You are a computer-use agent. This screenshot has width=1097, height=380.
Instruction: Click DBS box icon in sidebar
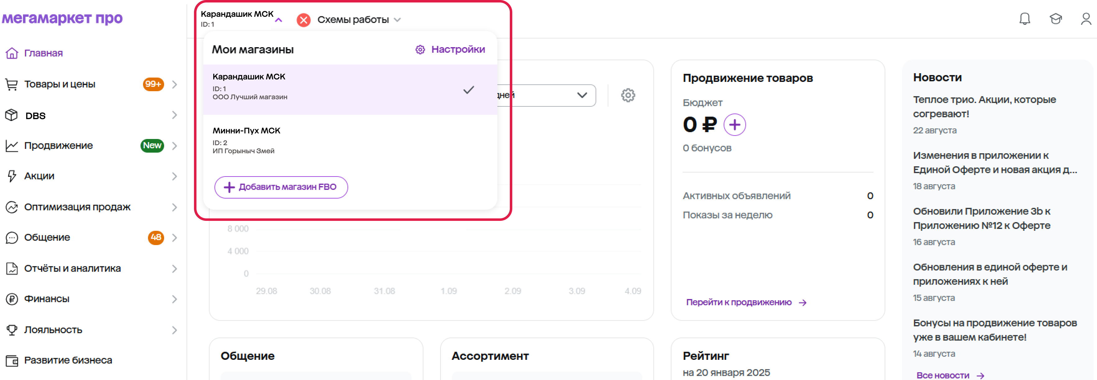click(x=12, y=115)
